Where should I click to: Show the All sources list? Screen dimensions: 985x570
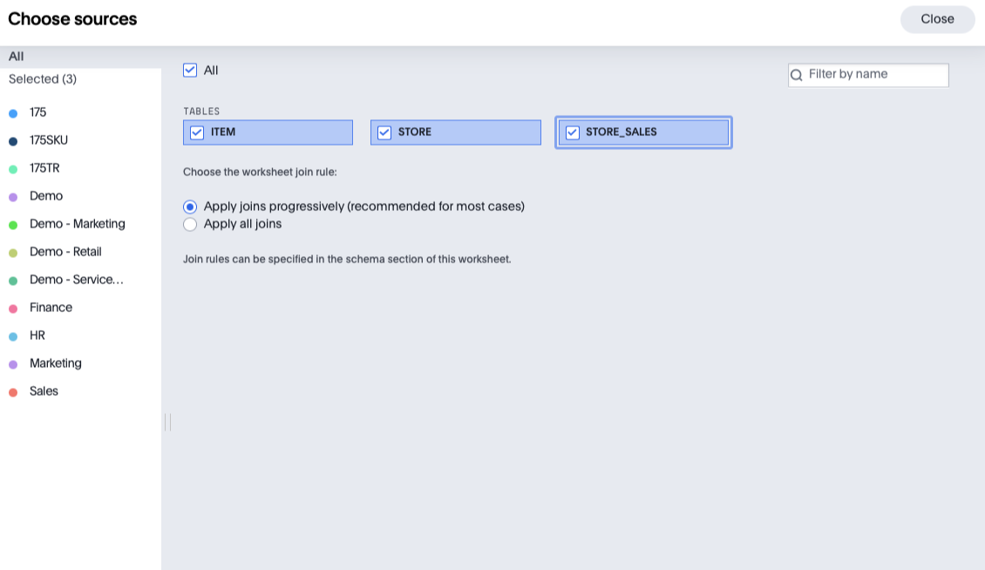[17, 57]
